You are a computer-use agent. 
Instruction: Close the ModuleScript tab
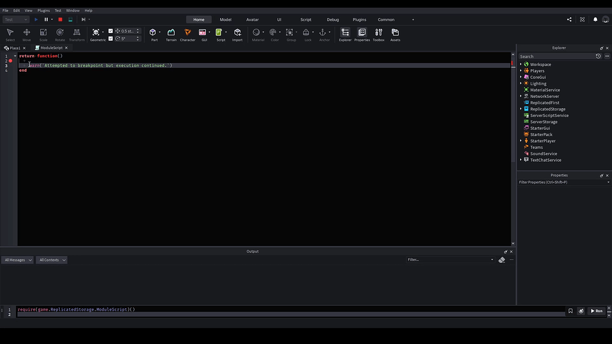click(66, 48)
